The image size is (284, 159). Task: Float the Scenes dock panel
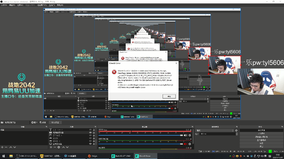tap(47, 127)
